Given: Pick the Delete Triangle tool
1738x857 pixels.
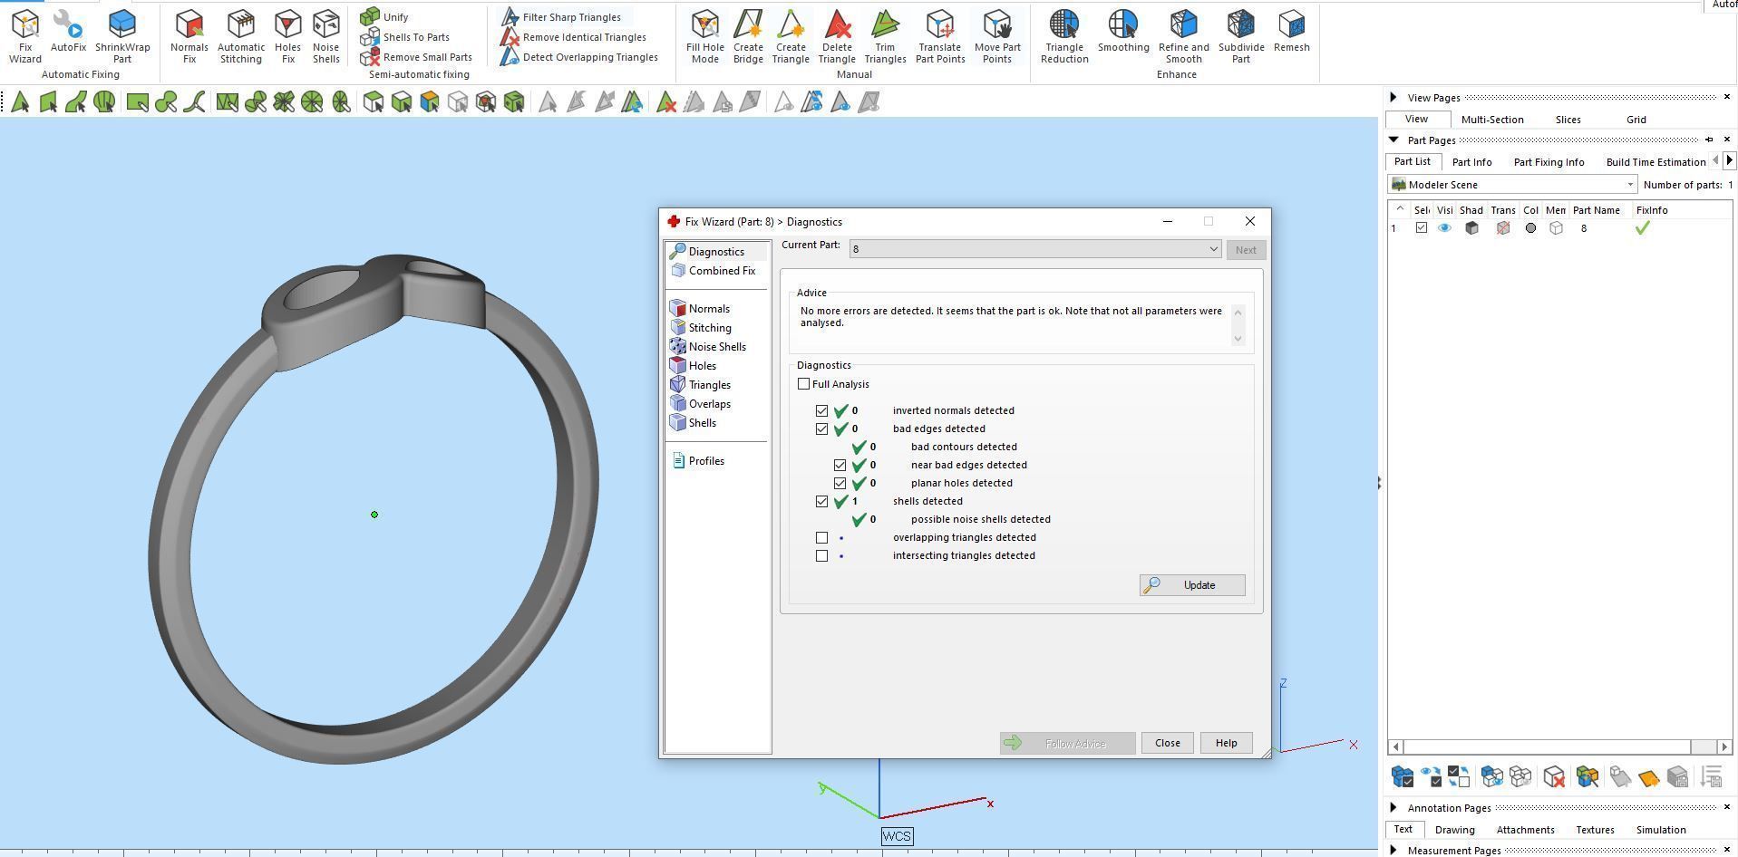Looking at the screenshot, I should (837, 36).
